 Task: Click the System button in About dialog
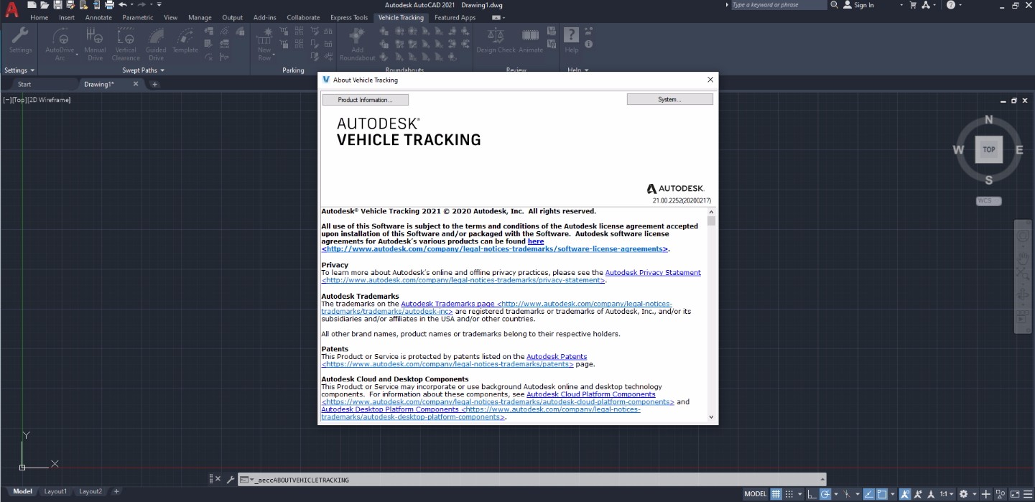(669, 99)
